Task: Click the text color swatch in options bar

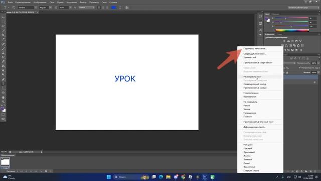Action: [x=113, y=8]
